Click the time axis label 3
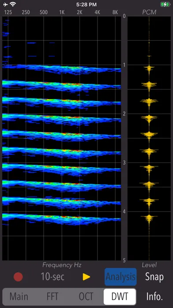The width and height of the screenshot is (173, 308). pos(124,163)
